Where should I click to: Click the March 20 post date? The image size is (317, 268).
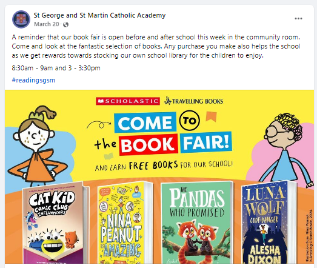pyautogui.click(x=47, y=24)
